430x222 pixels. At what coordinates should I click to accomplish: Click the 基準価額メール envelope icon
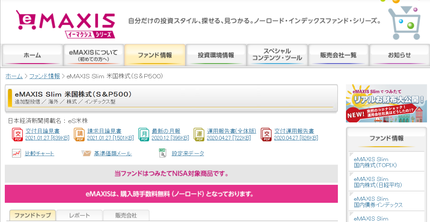(x=86, y=153)
